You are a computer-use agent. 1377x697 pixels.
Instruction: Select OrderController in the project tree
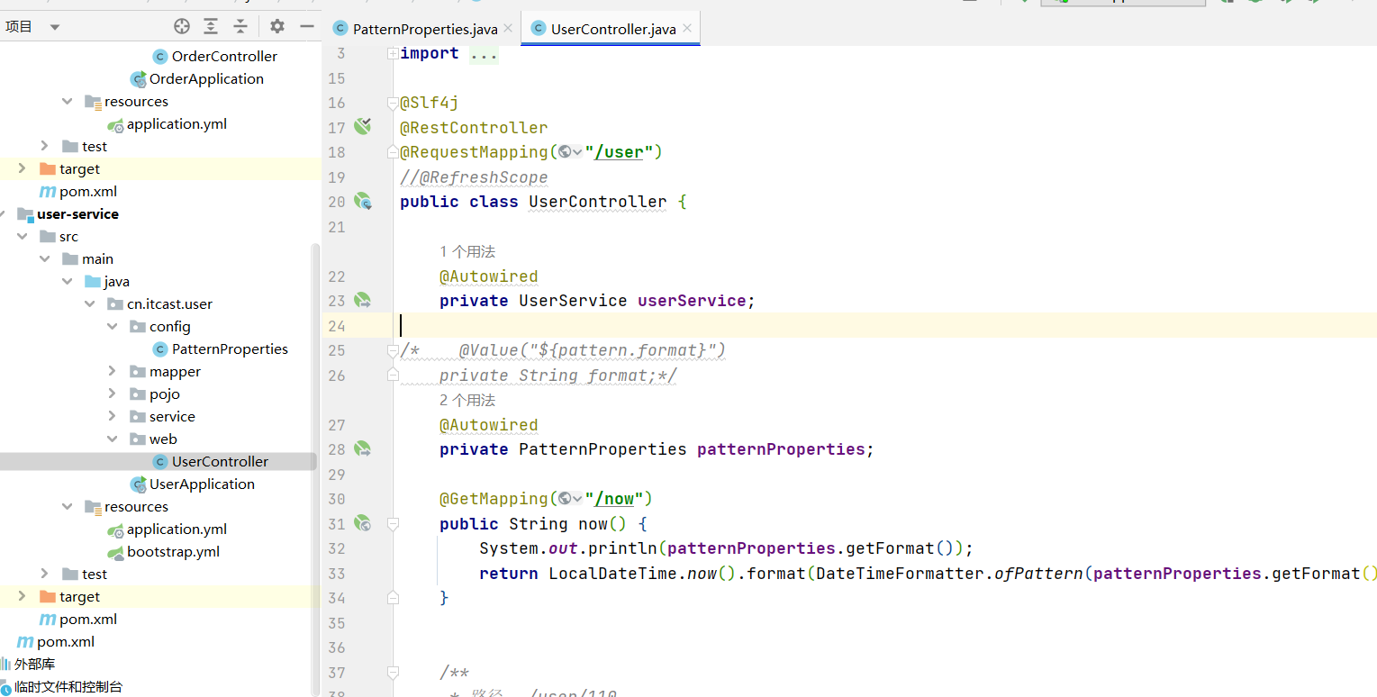click(224, 56)
